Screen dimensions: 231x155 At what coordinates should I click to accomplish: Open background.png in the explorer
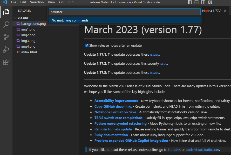click(33, 24)
